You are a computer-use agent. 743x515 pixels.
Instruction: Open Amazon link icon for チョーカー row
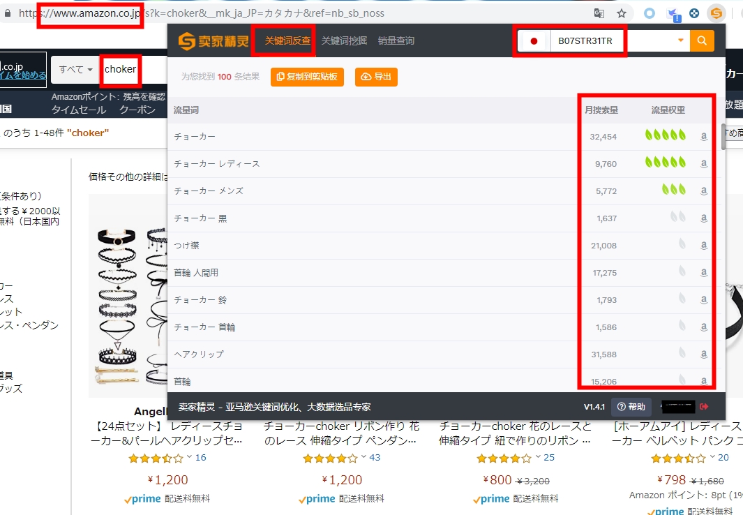pyautogui.click(x=704, y=137)
